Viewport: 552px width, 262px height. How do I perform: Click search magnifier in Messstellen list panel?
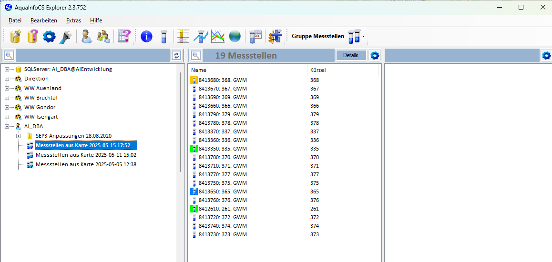(196, 55)
